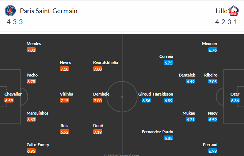The image size is (244, 156).
Task: Click Haraldsson's 6.89 rating badge
Action: [168, 100]
